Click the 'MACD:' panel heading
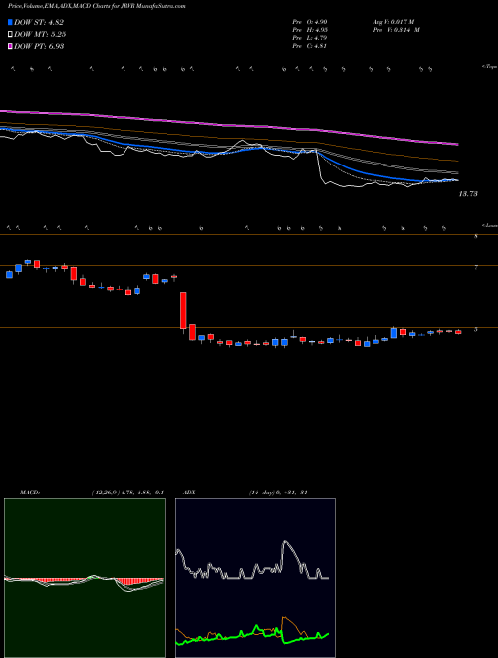This screenshot has width=498, height=658. 29,493
